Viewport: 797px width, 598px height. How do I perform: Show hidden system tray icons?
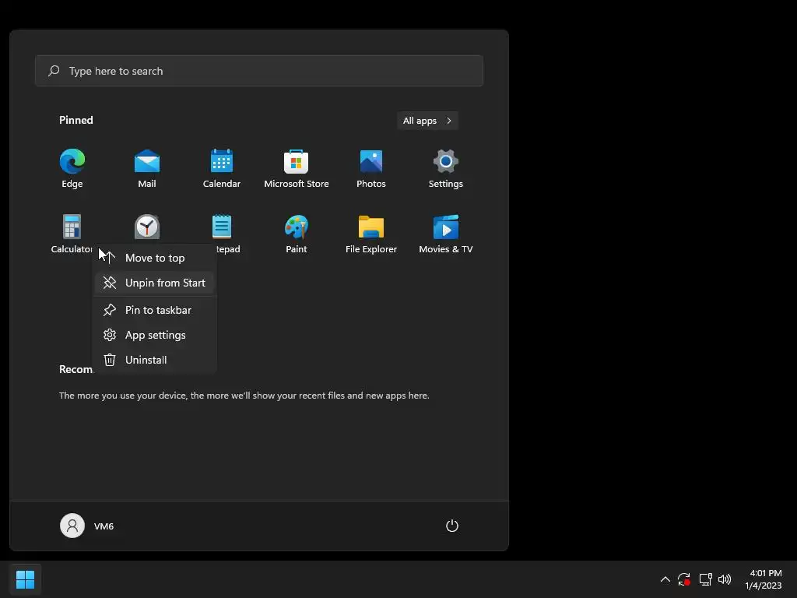point(665,579)
